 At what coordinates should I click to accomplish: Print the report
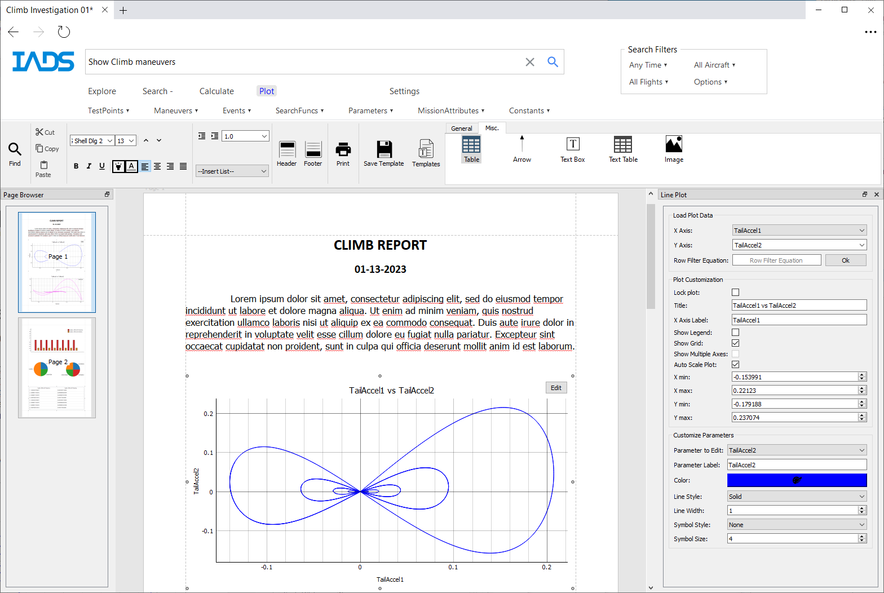coord(343,154)
